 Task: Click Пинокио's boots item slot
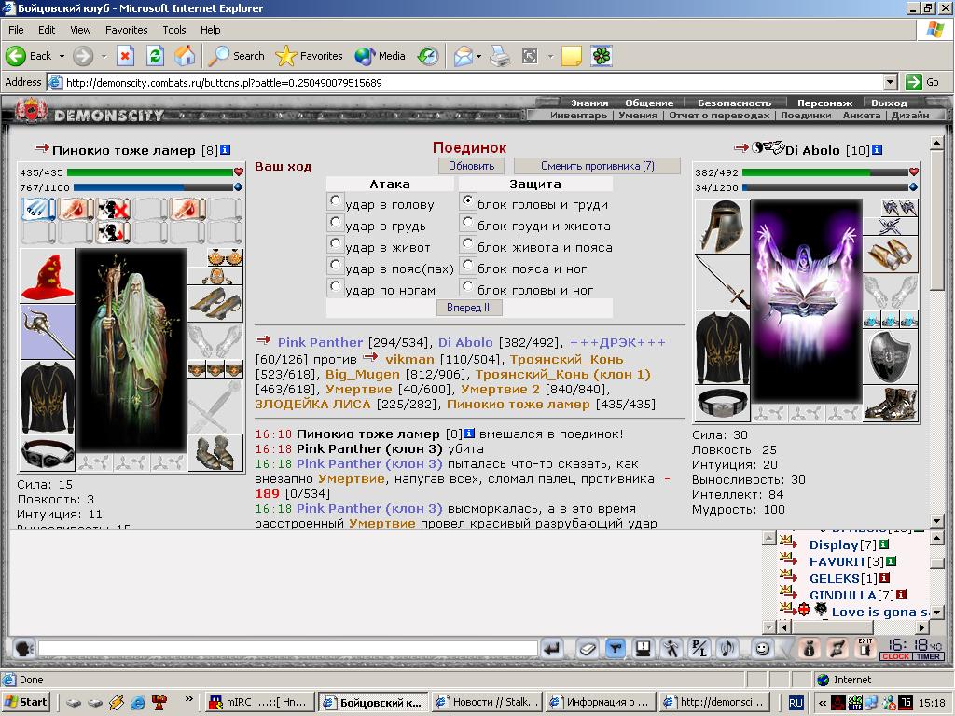click(215, 452)
